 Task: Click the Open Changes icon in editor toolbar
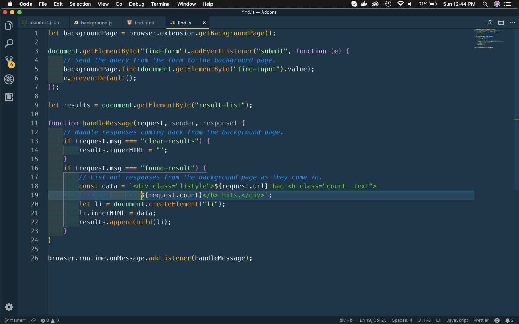point(489,23)
